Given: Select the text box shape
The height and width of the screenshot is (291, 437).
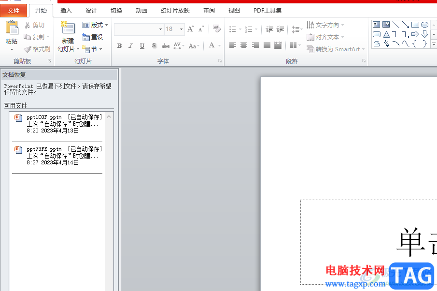Looking at the screenshot, I should [376, 25].
